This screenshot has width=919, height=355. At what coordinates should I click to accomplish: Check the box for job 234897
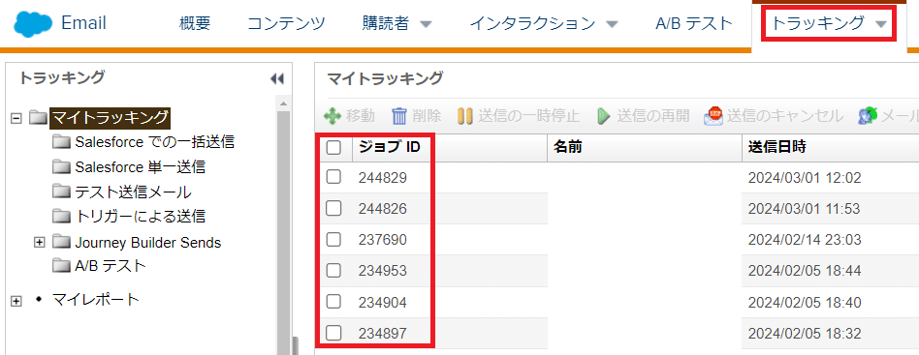(333, 334)
